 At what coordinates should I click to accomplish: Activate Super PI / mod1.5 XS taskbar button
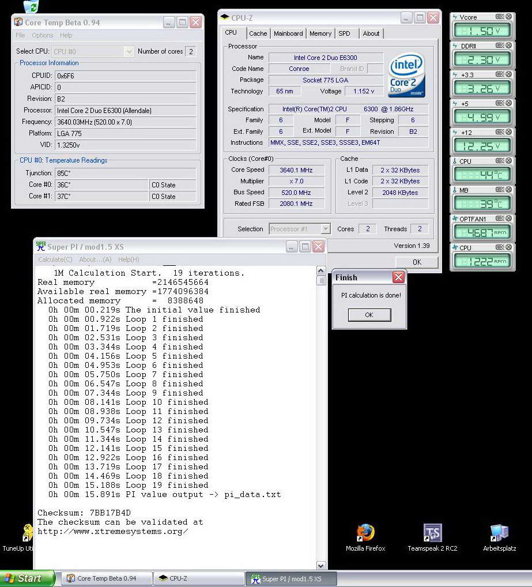click(291, 579)
